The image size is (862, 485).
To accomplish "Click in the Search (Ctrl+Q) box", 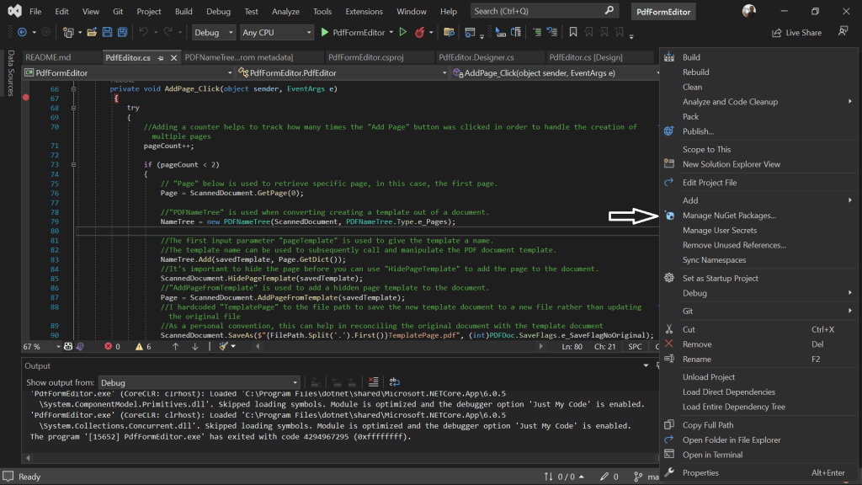I will click(x=545, y=11).
